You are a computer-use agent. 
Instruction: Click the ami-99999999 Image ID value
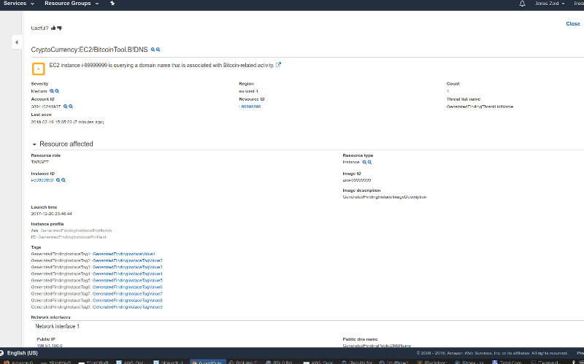pyautogui.click(x=357, y=180)
